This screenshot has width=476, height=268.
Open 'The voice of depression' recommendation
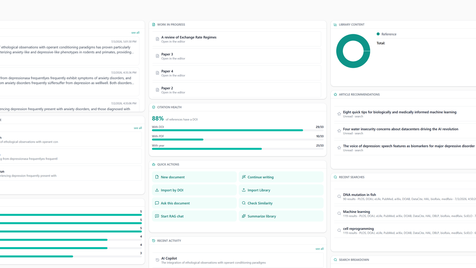pos(405,148)
